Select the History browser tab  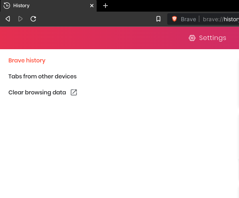pos(48,6)
